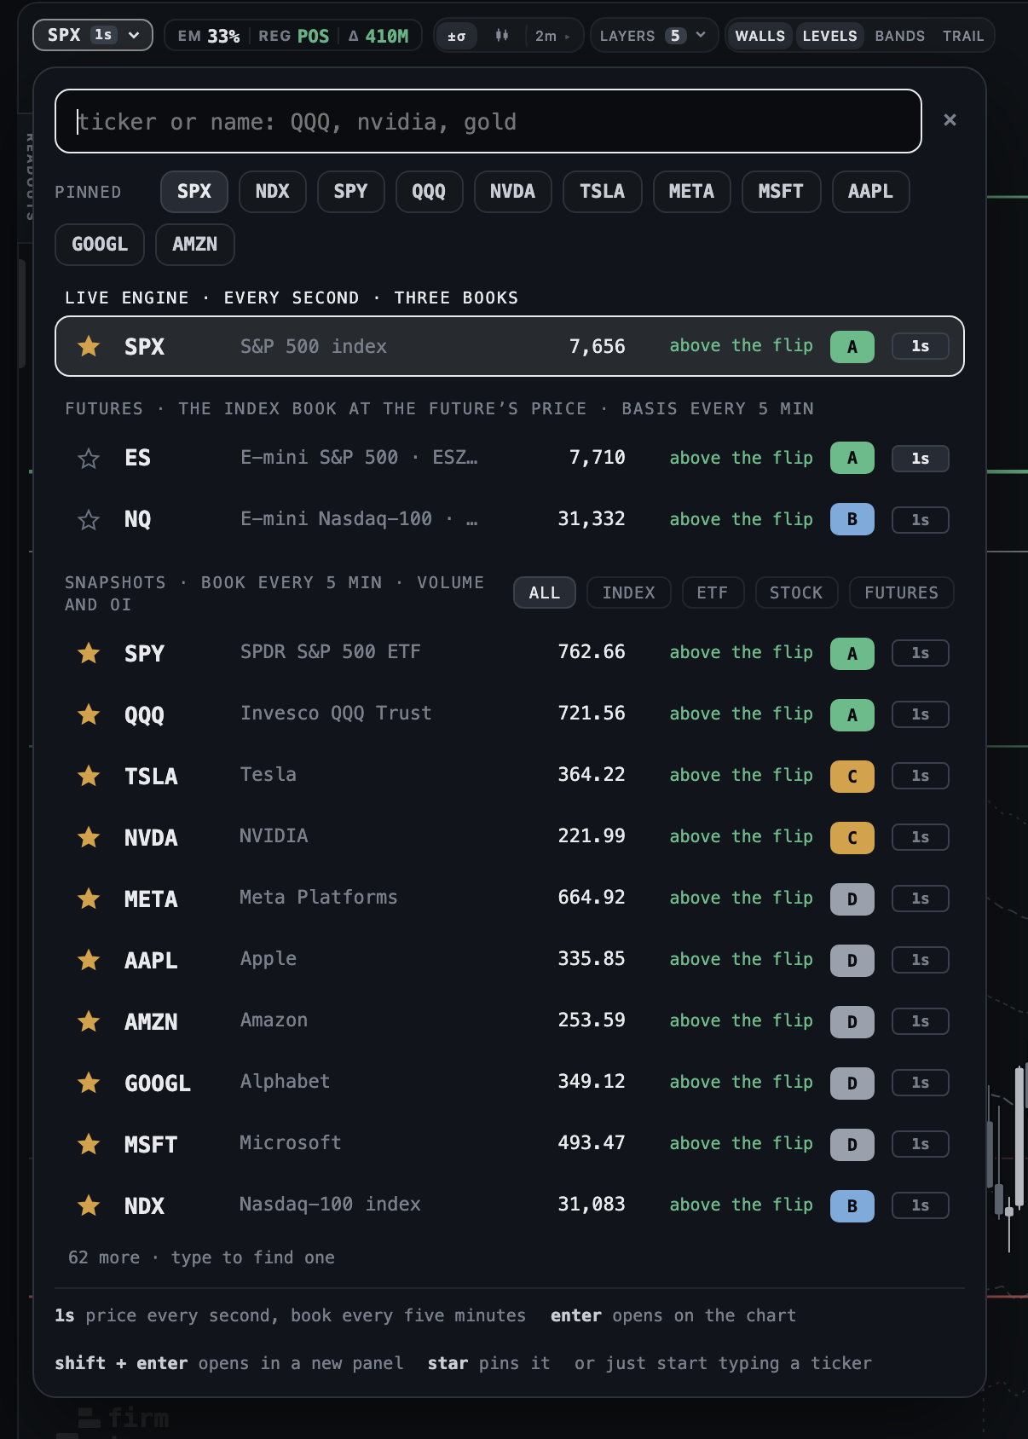The width and height of the screenshot is (1028, 1439).
Task: Unstar the GOOGL row
Action: coord(89,1083)
